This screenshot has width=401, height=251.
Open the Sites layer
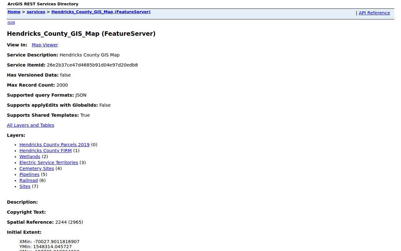pyautogui.click(x=25, y=186)
